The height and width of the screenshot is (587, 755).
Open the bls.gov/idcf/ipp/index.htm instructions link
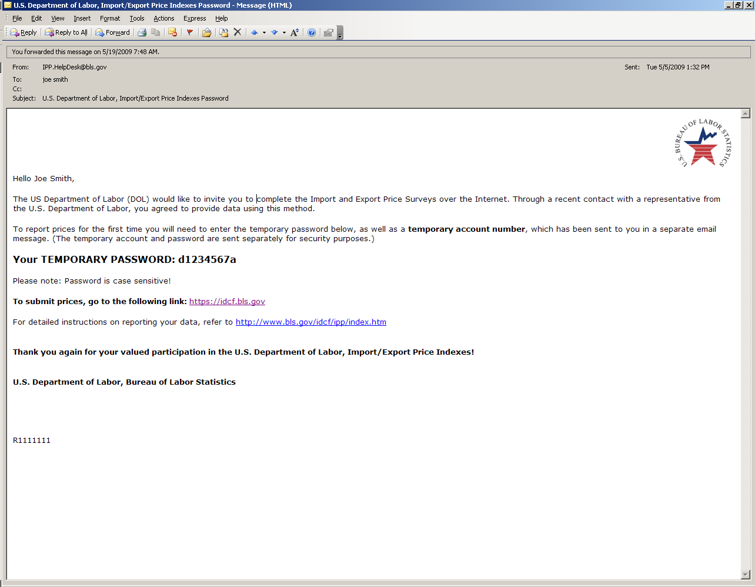pyautogui.click(x=310, y=322)
